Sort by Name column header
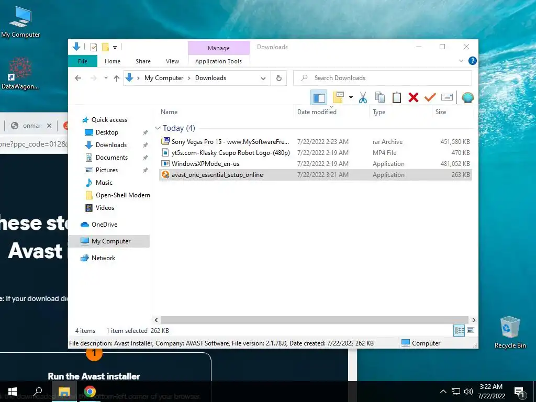 (226, 112)
